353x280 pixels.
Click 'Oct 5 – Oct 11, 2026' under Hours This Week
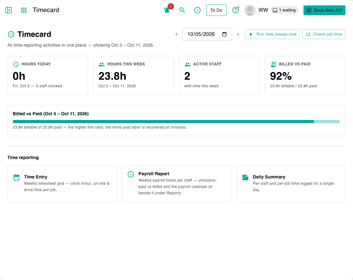(x=117, y=86)
